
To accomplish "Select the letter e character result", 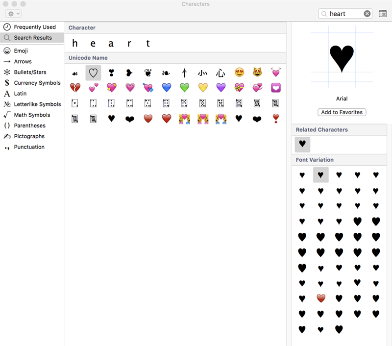I will pos(93,43).
